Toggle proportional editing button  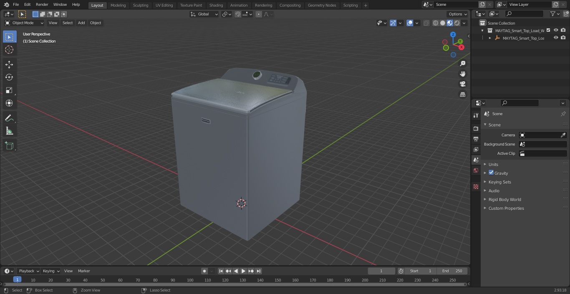[x=259, y=14]
